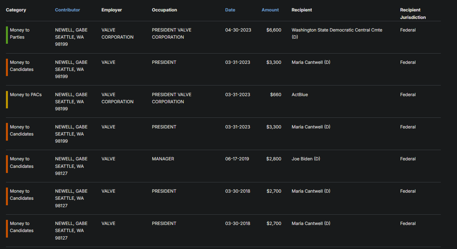The width and height of the screenshot is (457, 249).
Task: Sort the table by Date column
Action: click(x=230, y=10)
